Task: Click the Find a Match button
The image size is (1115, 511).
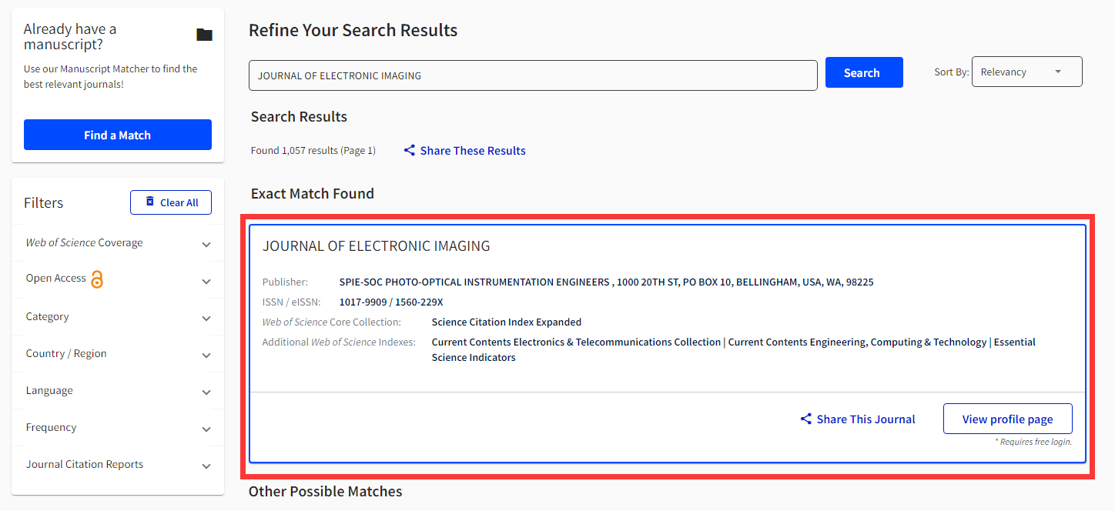Action: click(118, 135)
